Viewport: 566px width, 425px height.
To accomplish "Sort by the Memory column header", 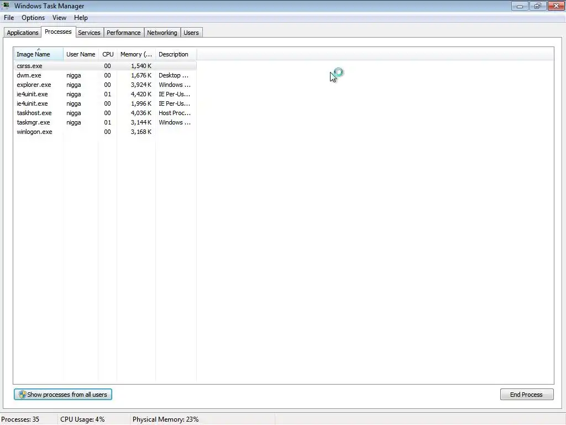I will [136, 54].
